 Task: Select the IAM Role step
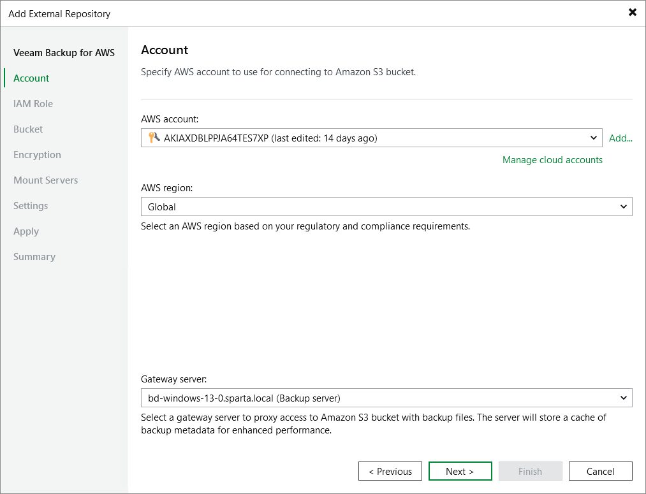[x=33, y=104]
